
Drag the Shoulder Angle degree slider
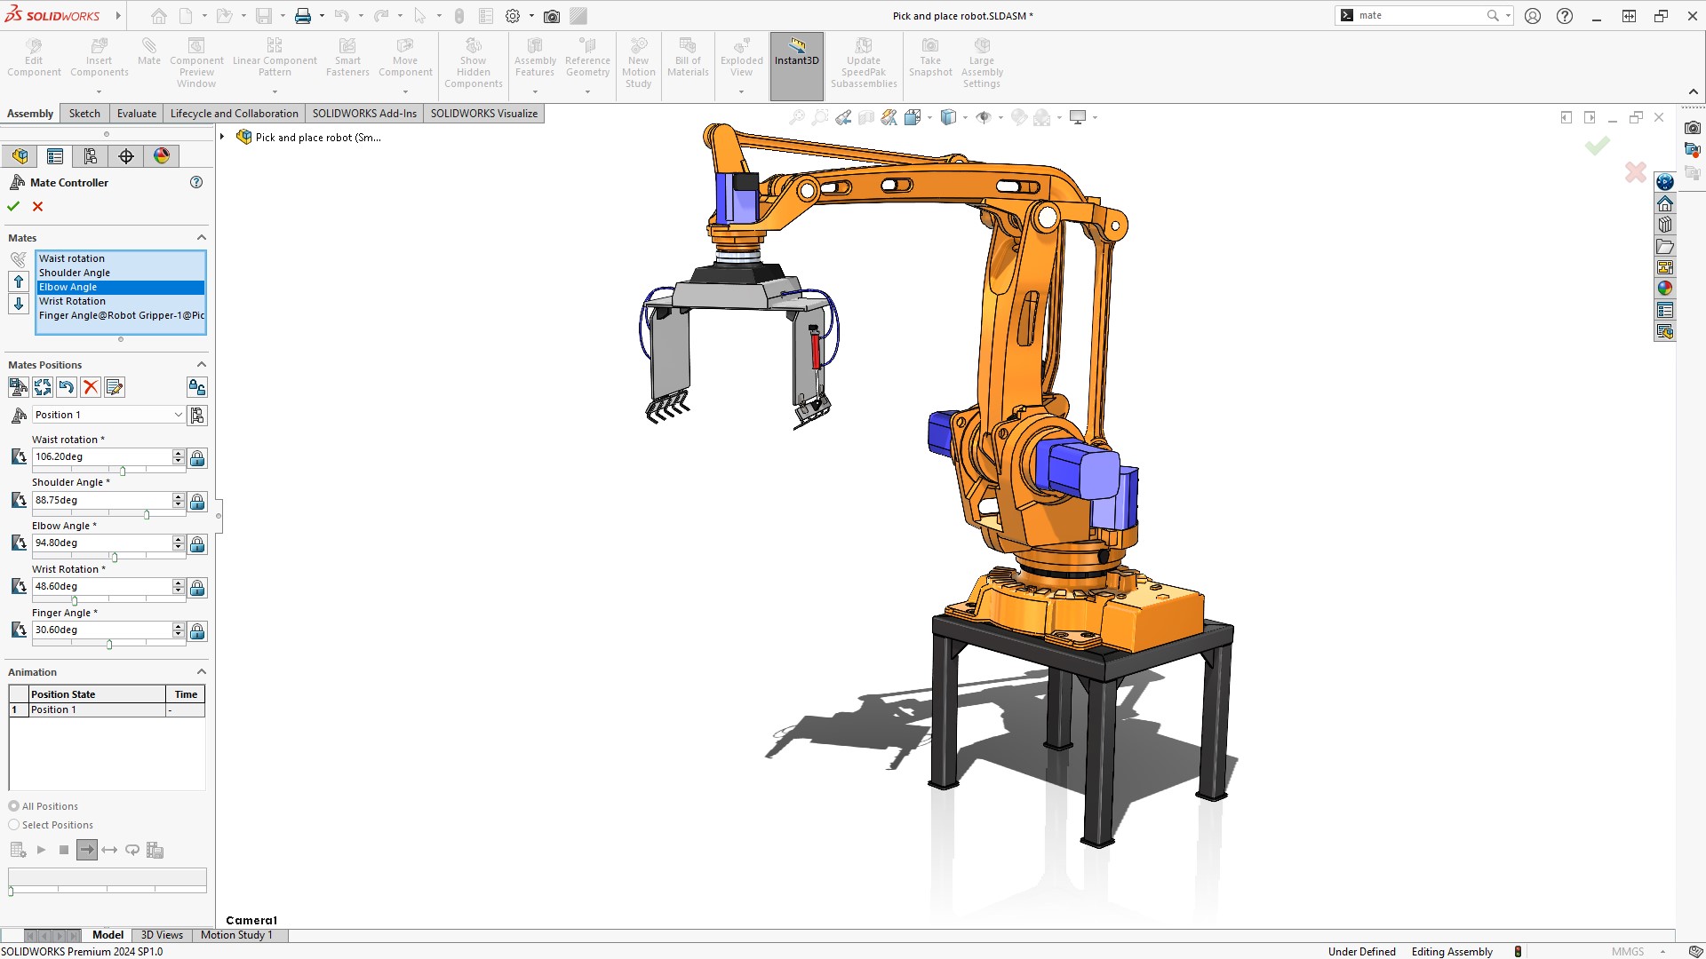(146, 515)
